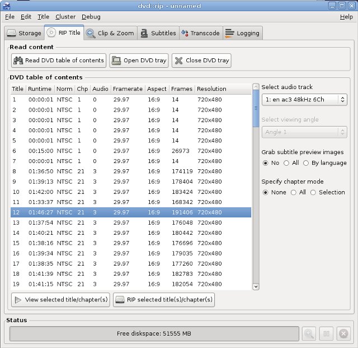Screen dimensions: 358x348
Task: Sort table by Frames column header
Action: point(182,89)
